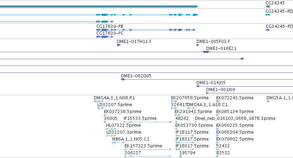Screen dimensions: 293x158
Task: Select the EK037238.5prime label
Action: [123, 111]
